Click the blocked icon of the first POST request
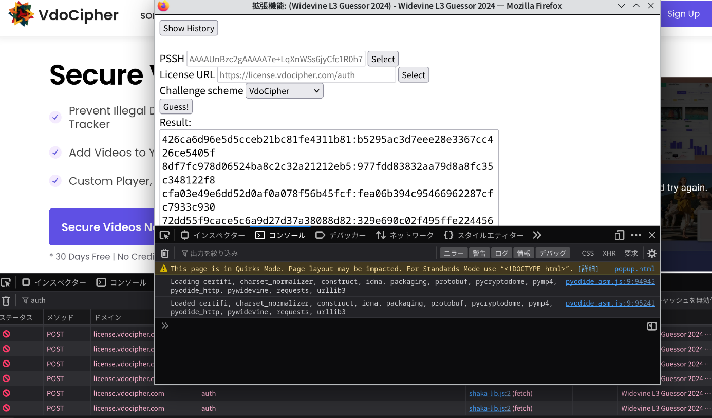Screen dimensions: 712x418 point(6,334)
